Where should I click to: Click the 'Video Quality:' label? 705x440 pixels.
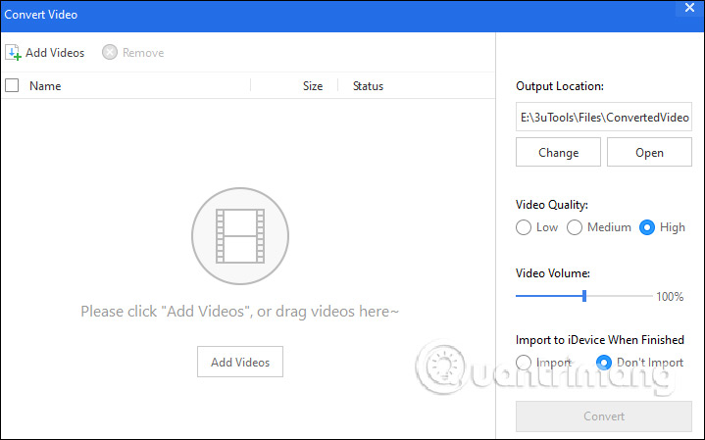[x=552, y=205]
